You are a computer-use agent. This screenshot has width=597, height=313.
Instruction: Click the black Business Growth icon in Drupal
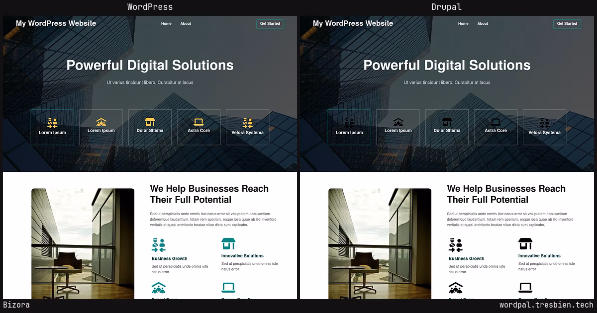(456, 245)
